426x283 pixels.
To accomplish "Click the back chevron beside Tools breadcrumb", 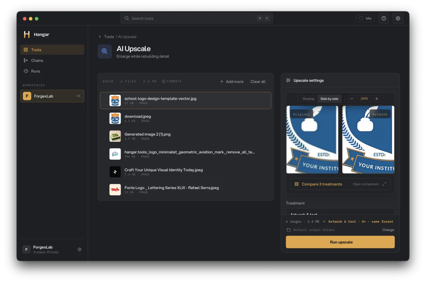I will pyautogui.click(x=100, y=37).
